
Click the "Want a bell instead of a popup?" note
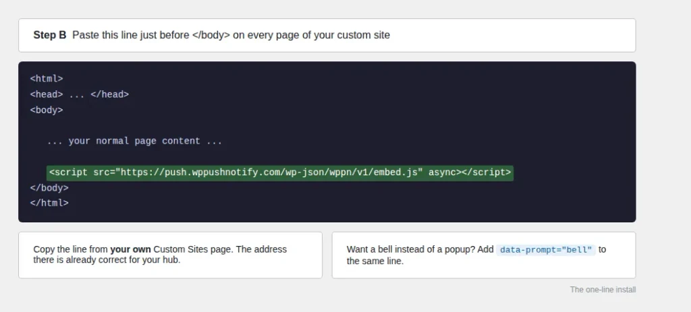(x=483, y=255)
